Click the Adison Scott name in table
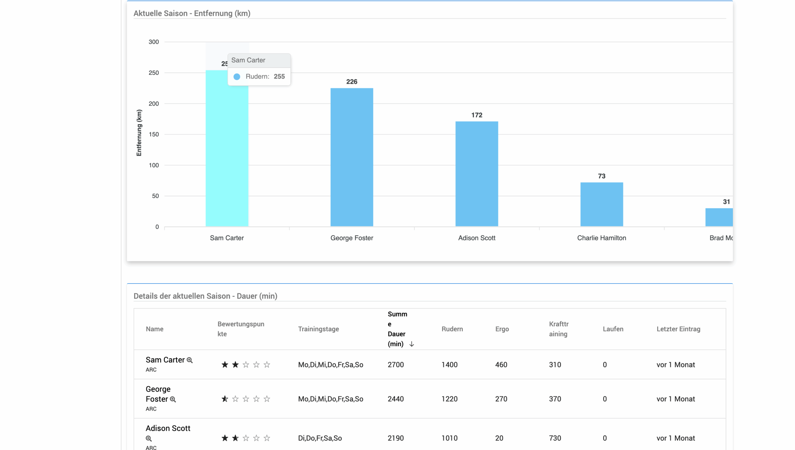 click(168, 428)
